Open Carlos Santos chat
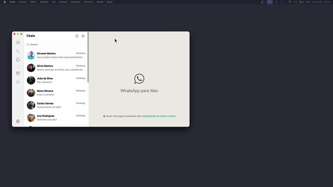Screen dimensions: 333x187 (56, 105)
